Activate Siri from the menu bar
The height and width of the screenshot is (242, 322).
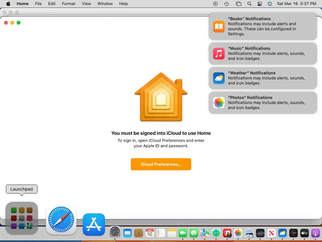tap(270, 4)
